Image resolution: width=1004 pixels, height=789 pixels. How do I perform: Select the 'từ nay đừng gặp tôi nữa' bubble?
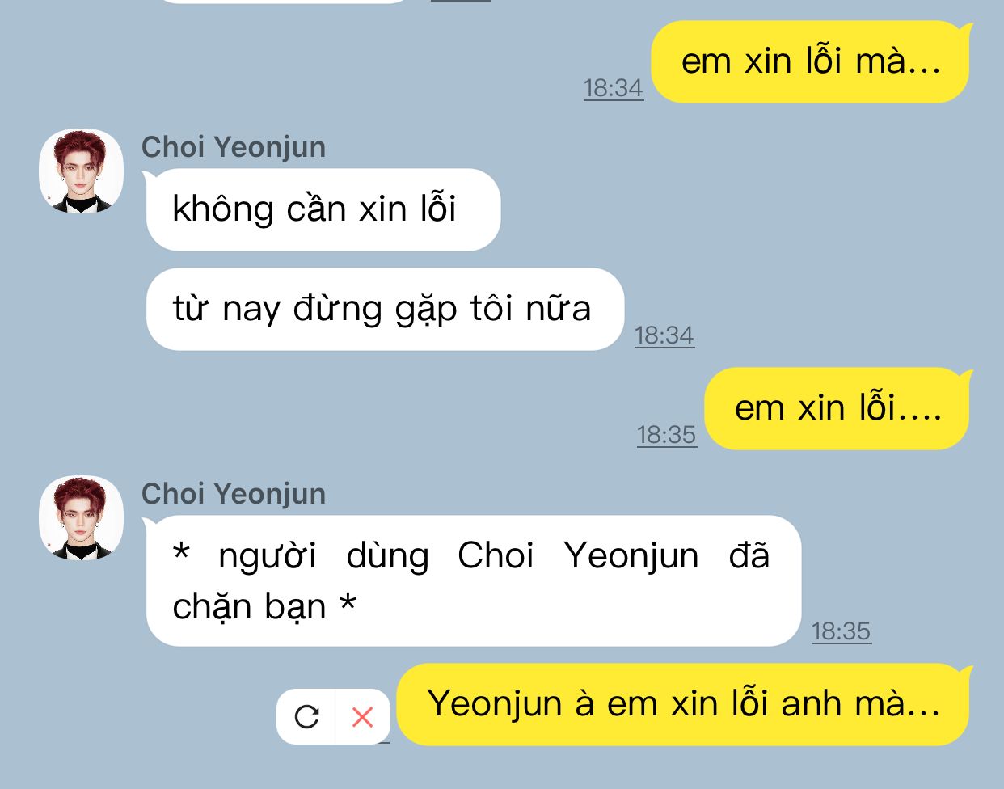(386, 309)
